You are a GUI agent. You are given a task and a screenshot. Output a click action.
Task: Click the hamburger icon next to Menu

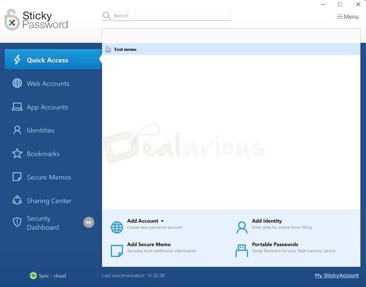tap(340, 17)
